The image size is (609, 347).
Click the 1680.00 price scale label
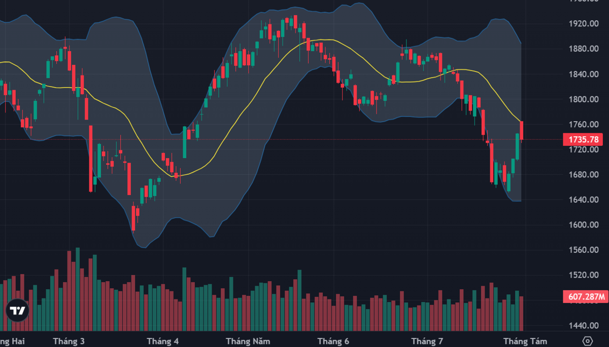click(583, 175)
